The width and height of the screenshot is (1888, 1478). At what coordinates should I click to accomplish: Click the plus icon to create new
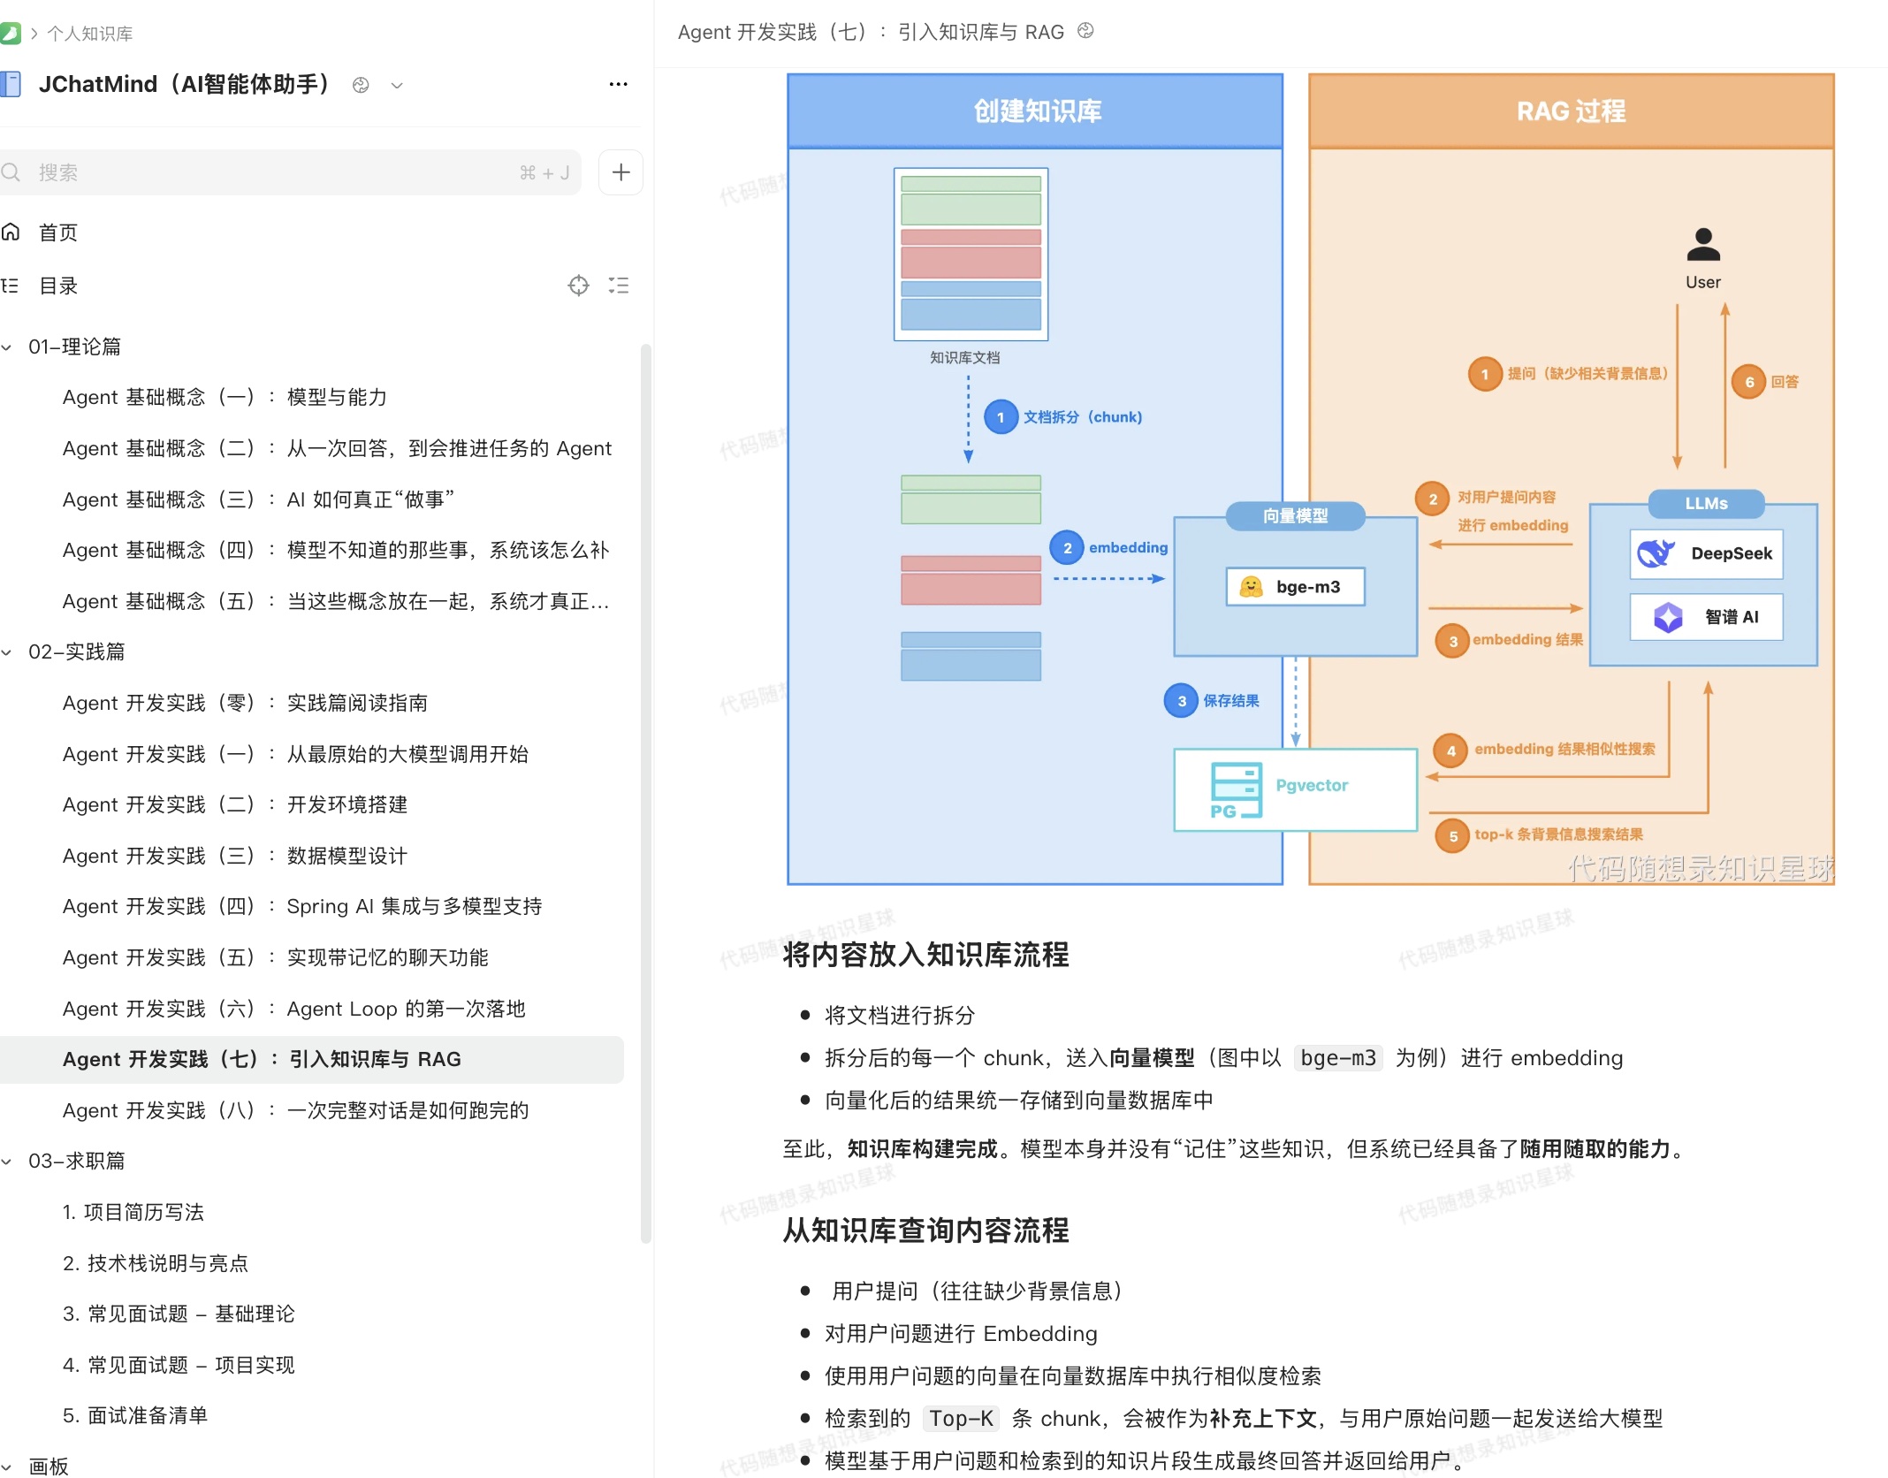[620, 172]
